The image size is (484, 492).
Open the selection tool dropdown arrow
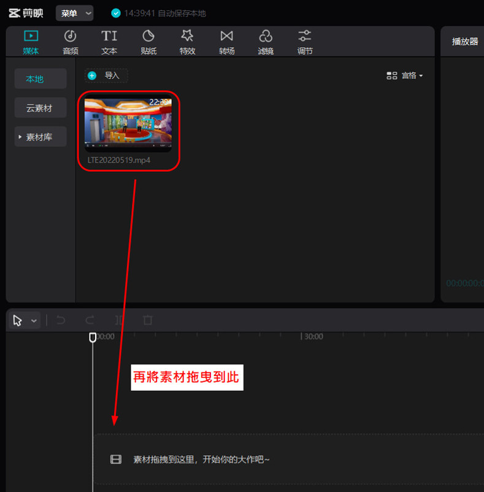click(34, 320)
